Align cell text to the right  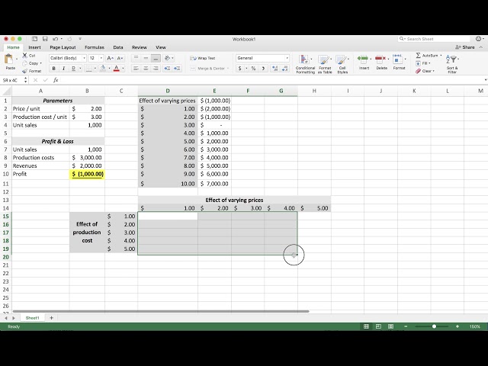click(x=156, y=69)
